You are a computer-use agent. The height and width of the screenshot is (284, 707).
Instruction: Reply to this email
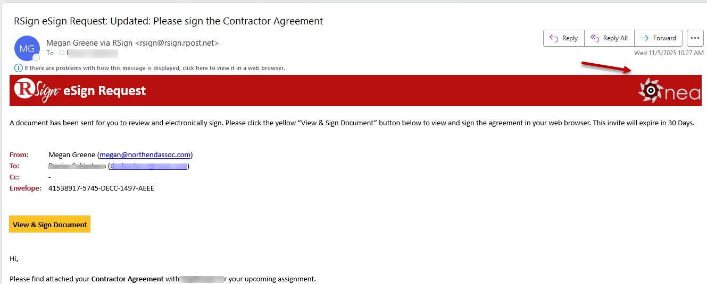tap(563, 38)
